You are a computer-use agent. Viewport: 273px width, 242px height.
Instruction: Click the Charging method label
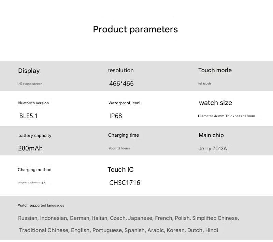[34, 170]
